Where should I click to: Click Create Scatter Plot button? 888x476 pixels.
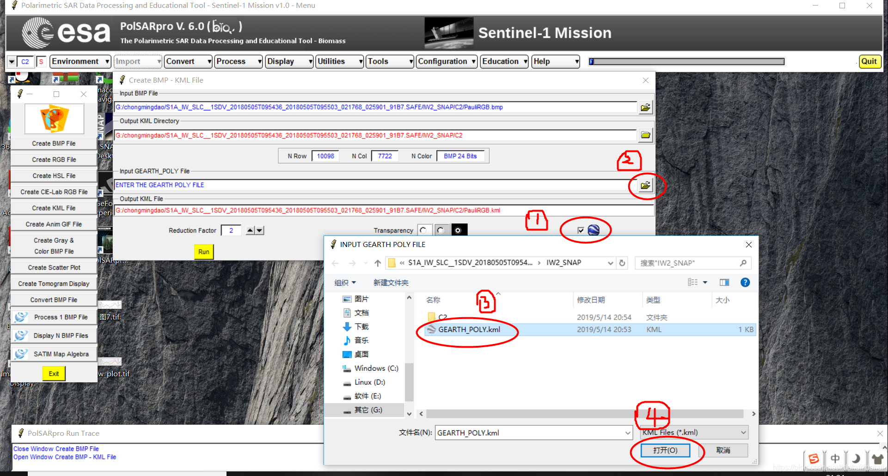[x=54, y=268]
